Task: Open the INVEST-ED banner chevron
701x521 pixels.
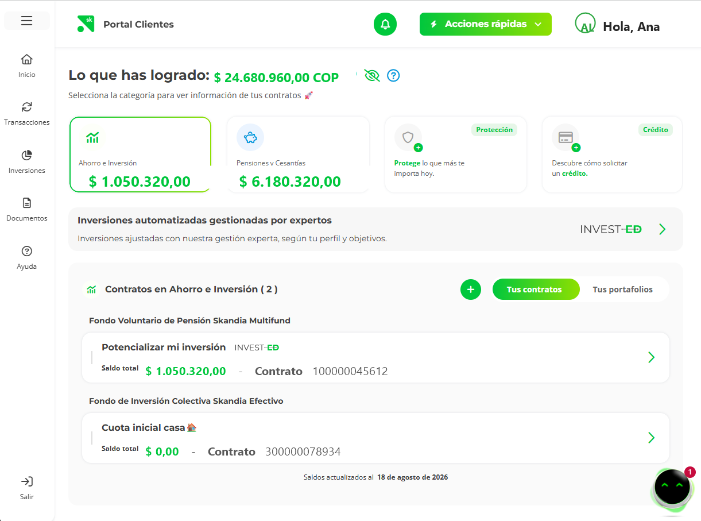Action: [x=663, y=229]
